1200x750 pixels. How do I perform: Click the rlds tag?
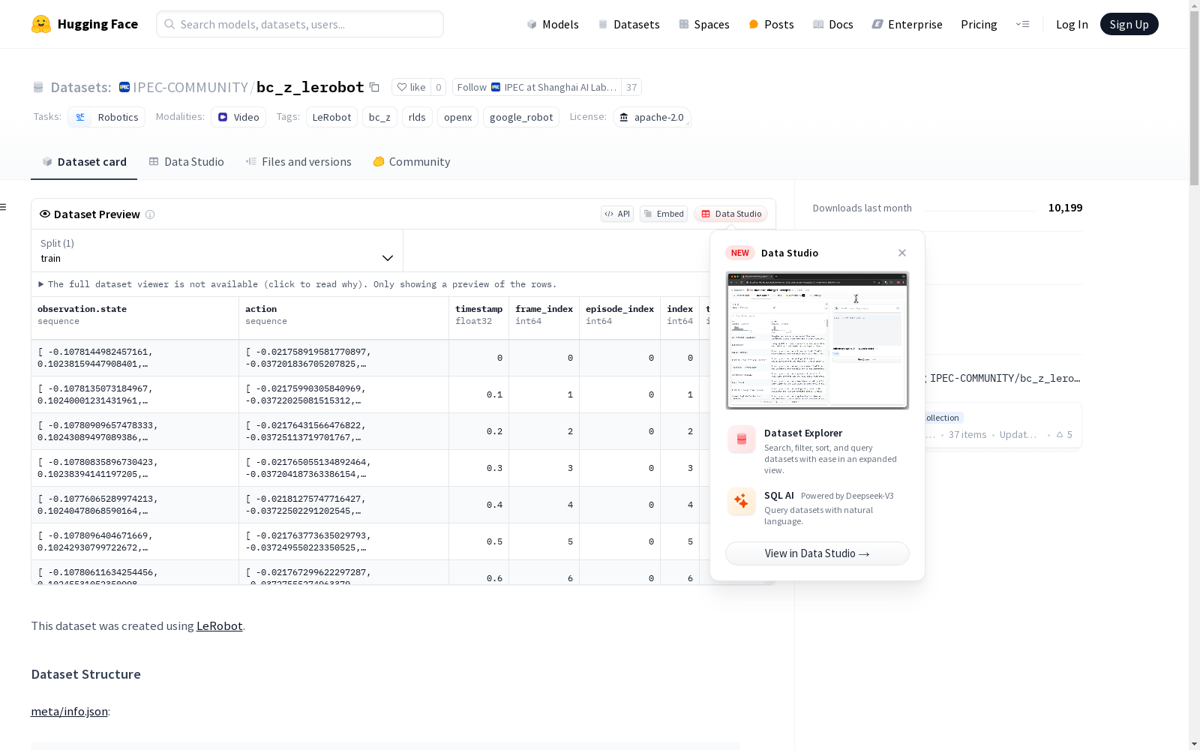[417, 117]
